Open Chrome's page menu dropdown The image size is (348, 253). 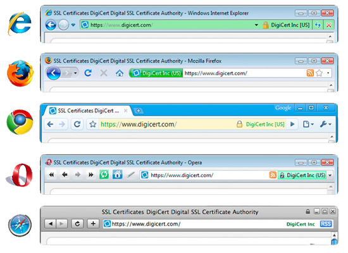pyautogui.click(x=308, y=124)
